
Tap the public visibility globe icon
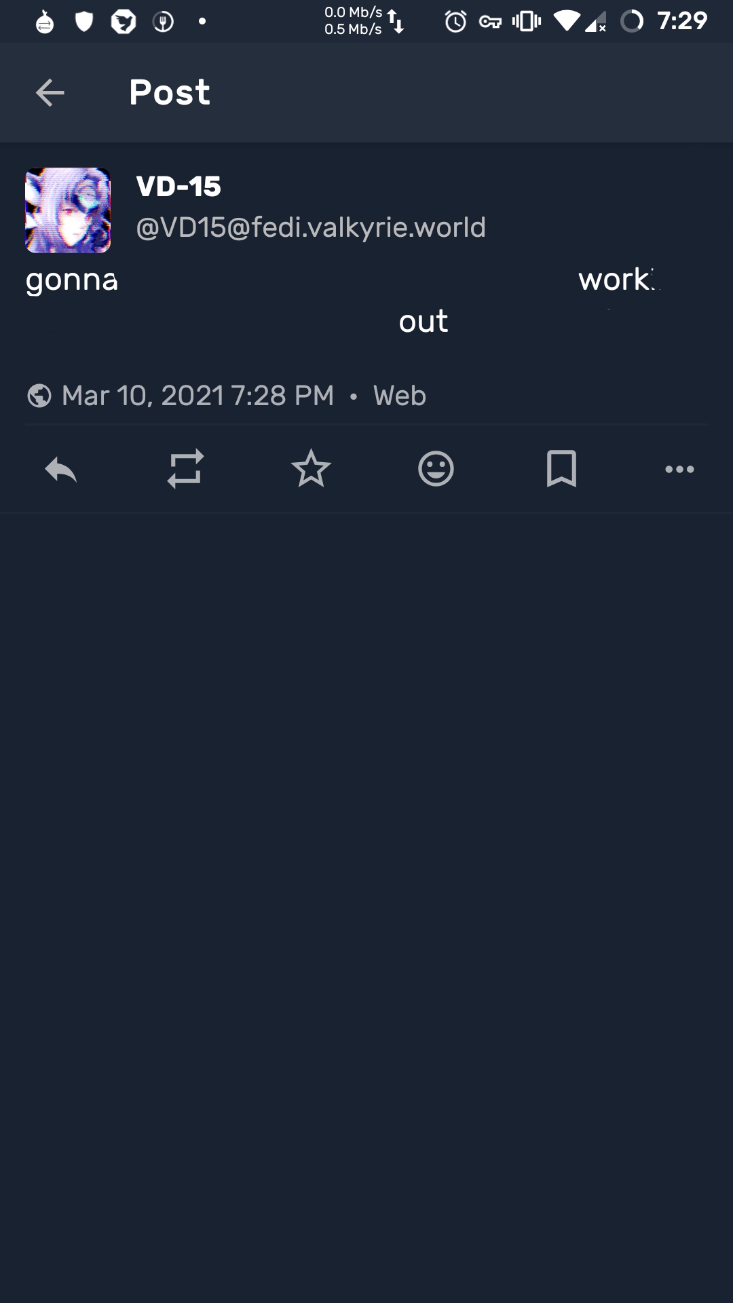pyautogui.click(x=39, y=396)
